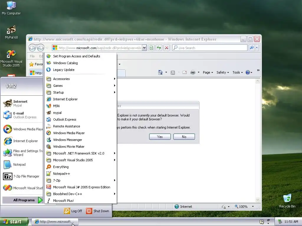Open Microsoft Visual Studio 2005 desktop shortcut
The image size is (302, 226).
tap(11, 59)
